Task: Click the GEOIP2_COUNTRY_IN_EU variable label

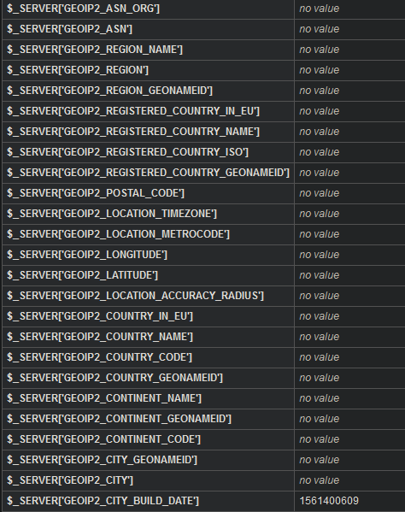Action: 100,317
